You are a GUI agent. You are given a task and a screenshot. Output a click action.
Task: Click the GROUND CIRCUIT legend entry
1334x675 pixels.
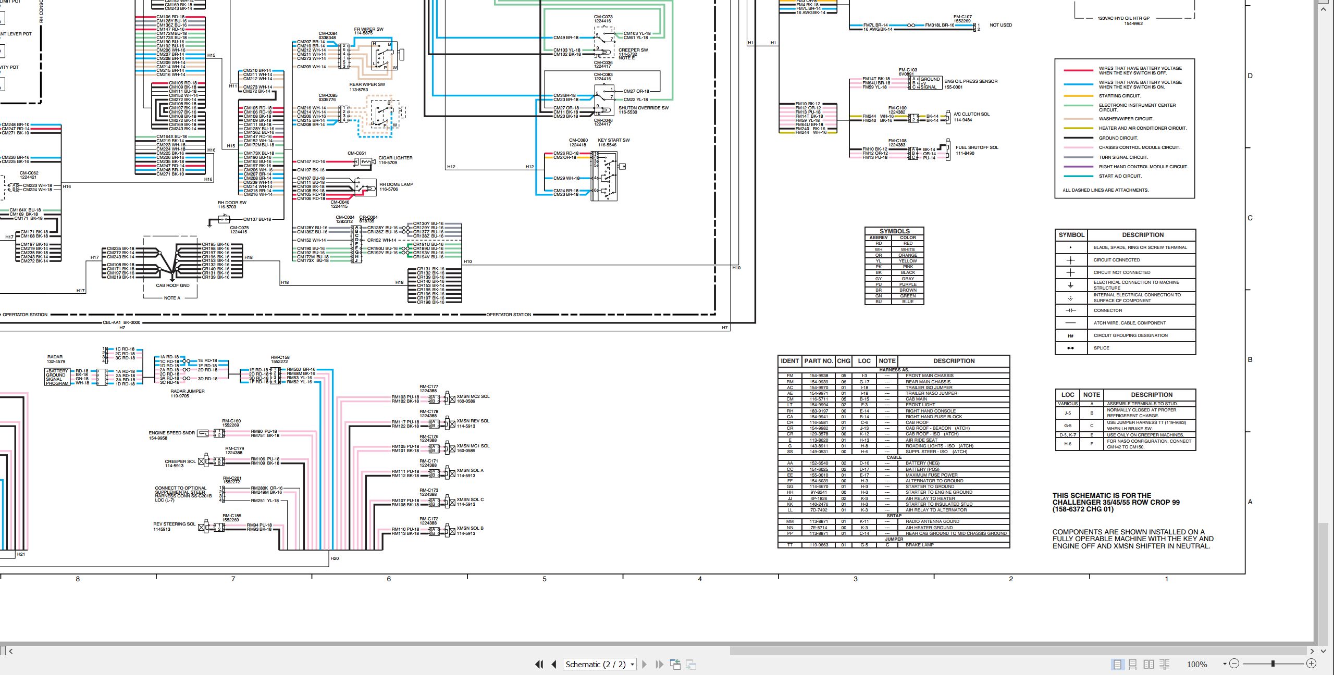coord(1118,138)
